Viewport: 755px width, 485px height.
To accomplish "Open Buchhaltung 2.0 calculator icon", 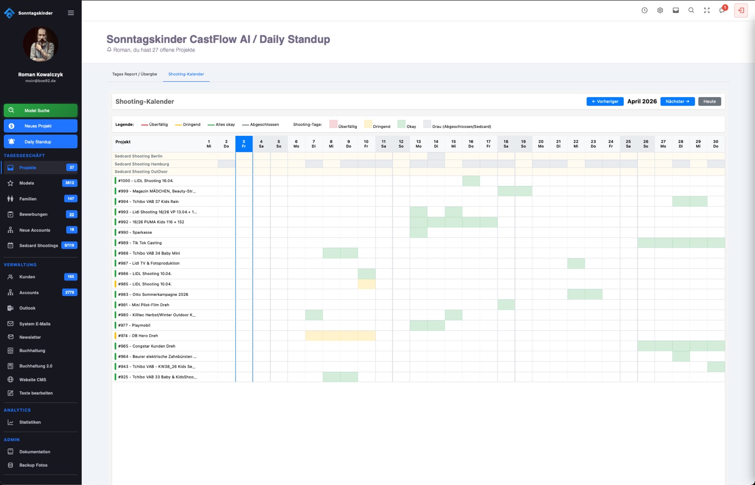I will [10, 366].
